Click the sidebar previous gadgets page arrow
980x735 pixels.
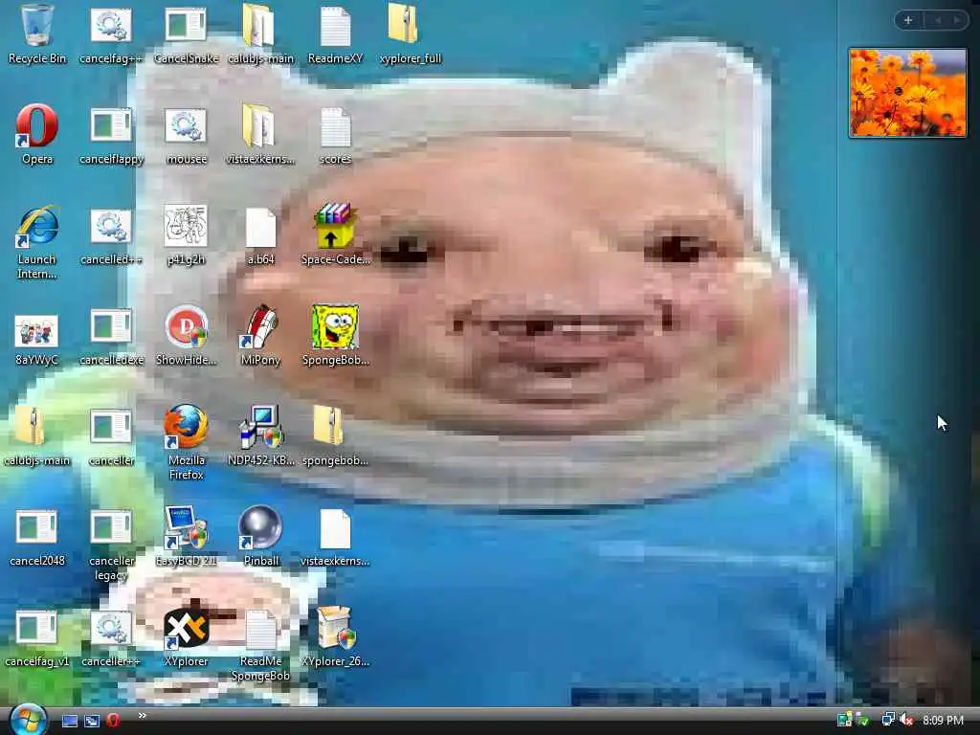point(938,20)
